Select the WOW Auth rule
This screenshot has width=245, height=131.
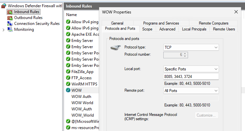pos(81,97)
